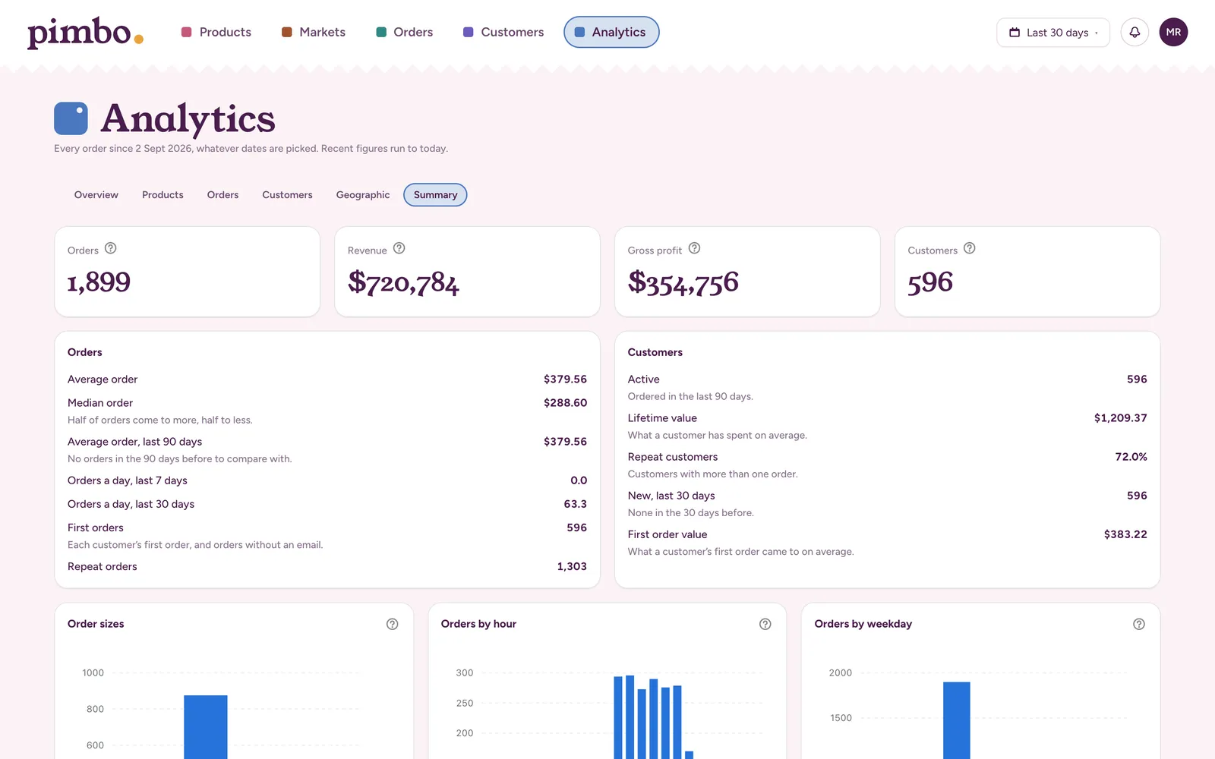Click the Orders by hour chart title

coord(478,624)
